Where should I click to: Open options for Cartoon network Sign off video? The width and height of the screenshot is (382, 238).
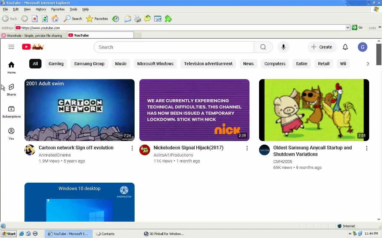pos(132,148)
